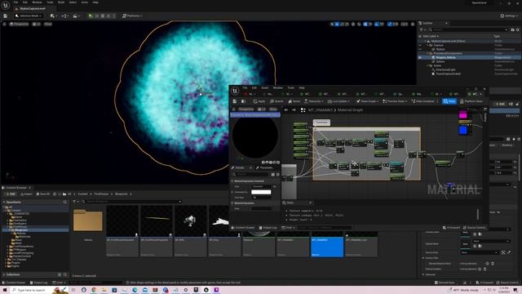Toggle Stats in Material Editor toolbar

[449, 101]
